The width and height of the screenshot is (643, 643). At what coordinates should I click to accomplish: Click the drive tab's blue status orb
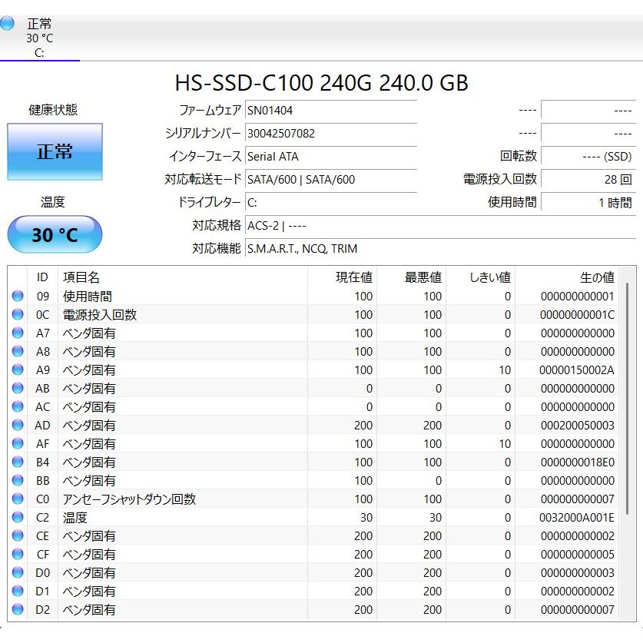(x=7, y=23)
